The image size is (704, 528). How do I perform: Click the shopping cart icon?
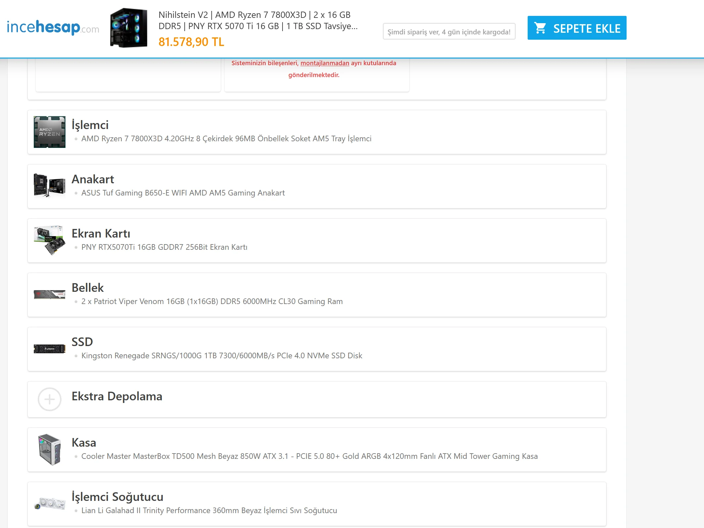click(540, 28)
